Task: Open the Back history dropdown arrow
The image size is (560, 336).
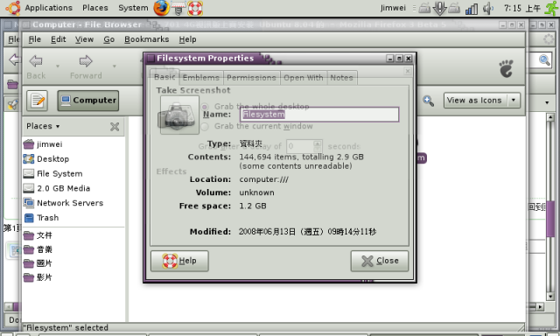Action: [x=58, y=66]
